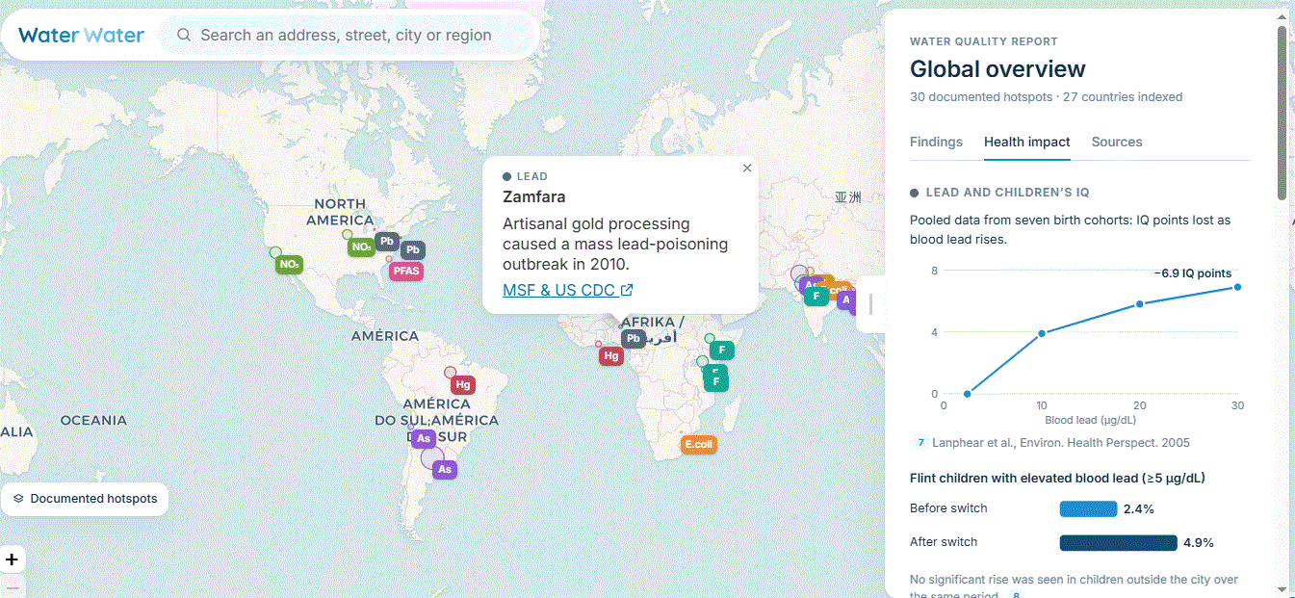Click the Hg marker in West Africa
1295x598 pixels.
611,356
